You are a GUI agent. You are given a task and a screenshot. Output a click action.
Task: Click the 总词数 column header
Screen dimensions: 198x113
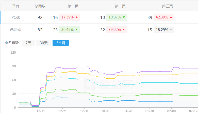click(40, 6)
